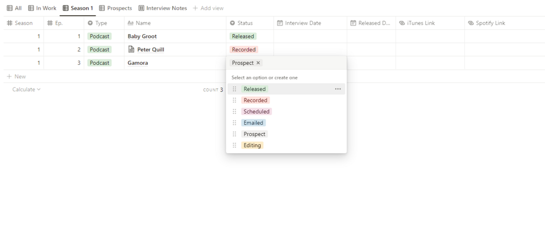Switch to the Interview Notes tab
545x251 pixels.
tap(163, 8)
